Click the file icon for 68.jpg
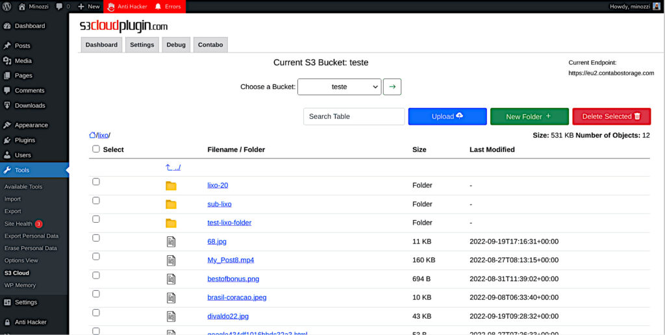The image size is (665, 335). point(171,242)
